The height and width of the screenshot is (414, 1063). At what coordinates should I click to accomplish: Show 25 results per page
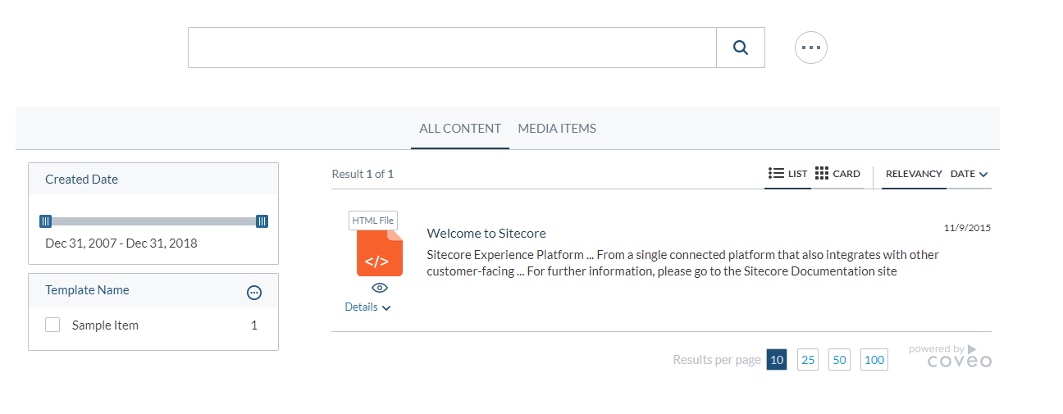point(808,360)
